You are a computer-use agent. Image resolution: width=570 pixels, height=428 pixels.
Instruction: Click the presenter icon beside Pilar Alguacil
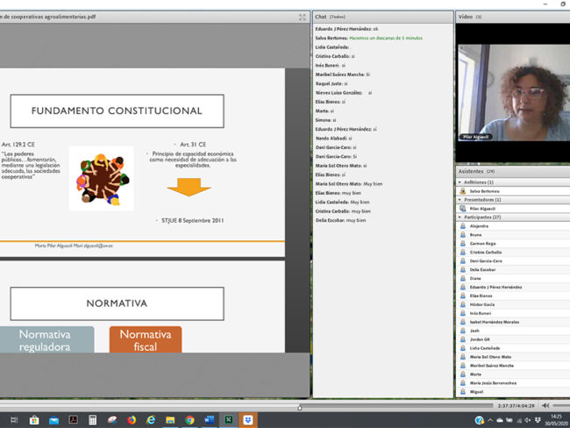tap(463, 208)
